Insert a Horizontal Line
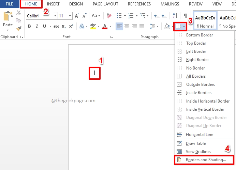This screenshot has width=236, height=170. tap(205, 134)
